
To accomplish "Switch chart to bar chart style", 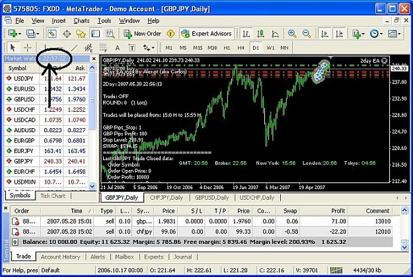I will (246, 34).
